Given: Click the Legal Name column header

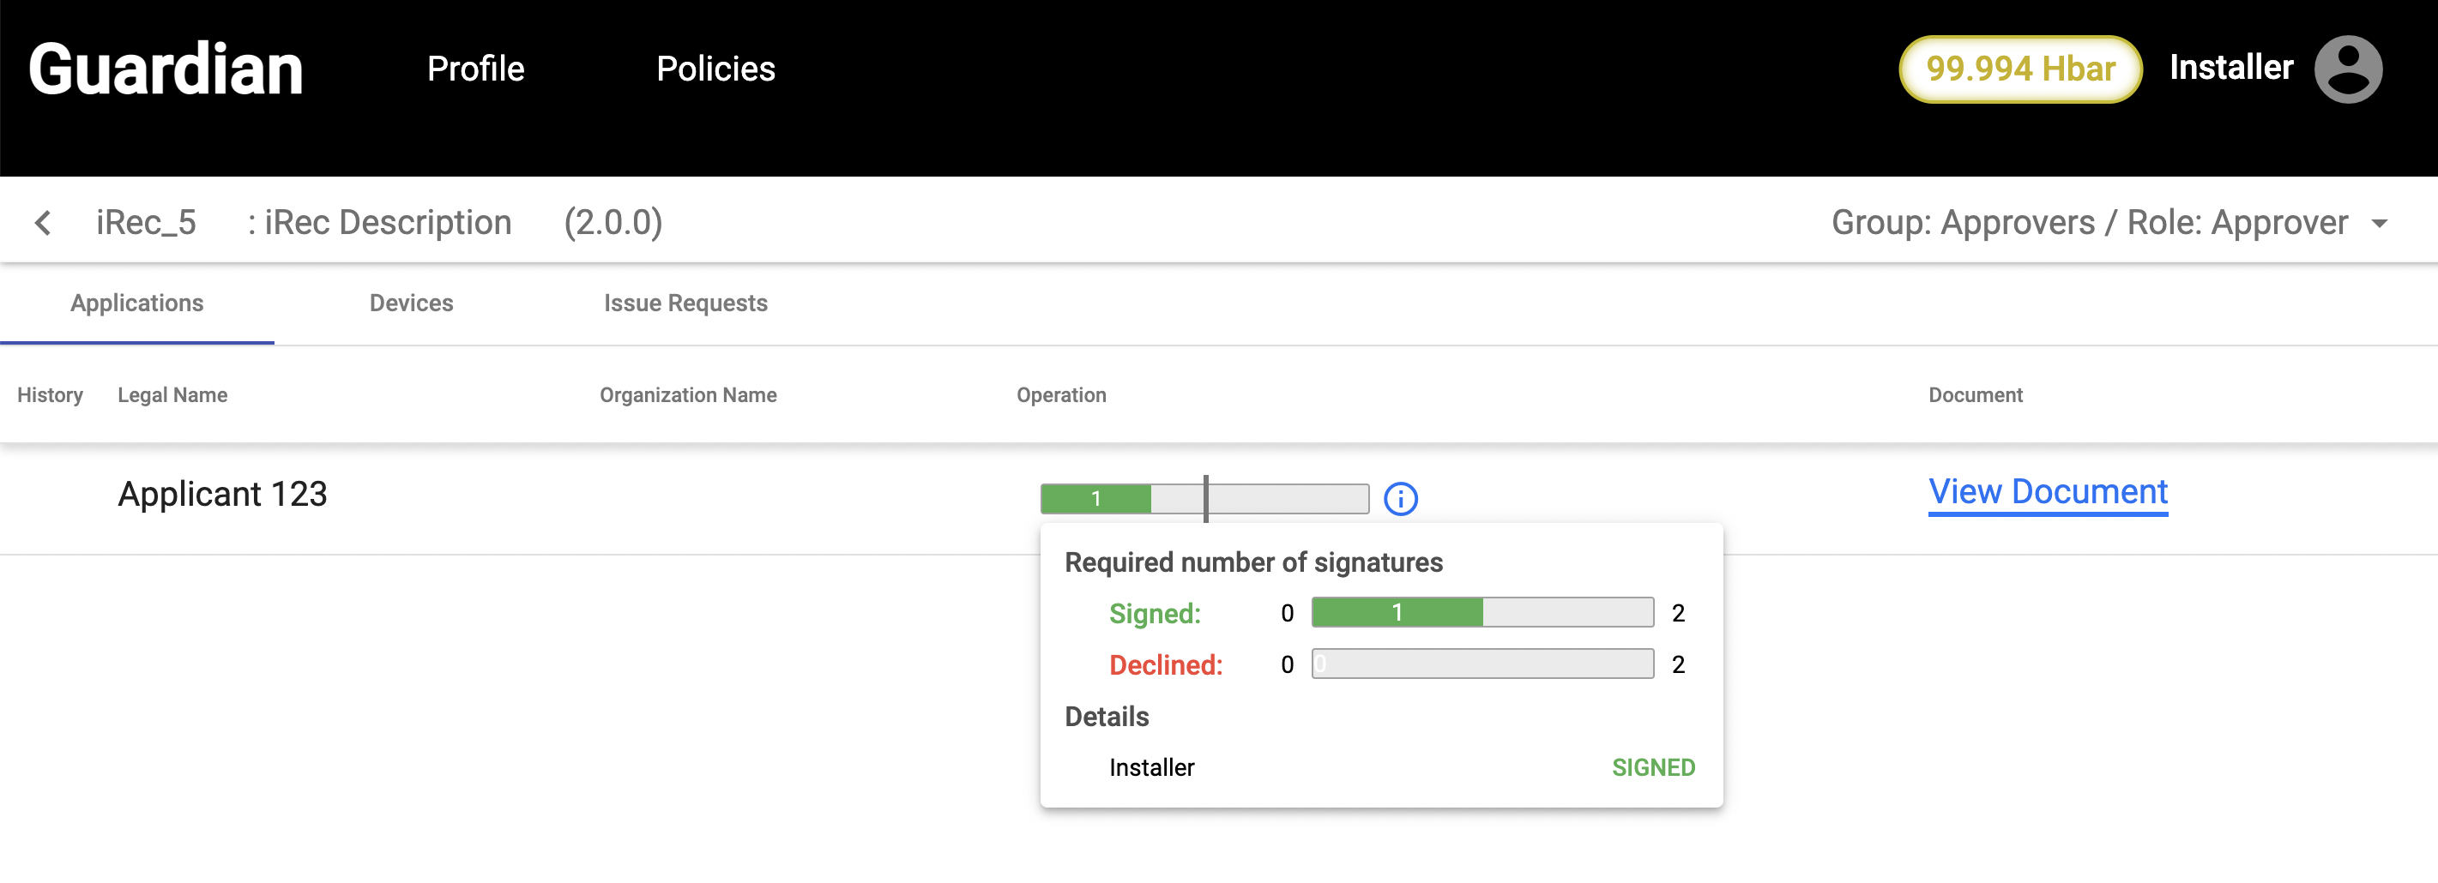Looking at the screenshot, I should [x=172, y=395].
